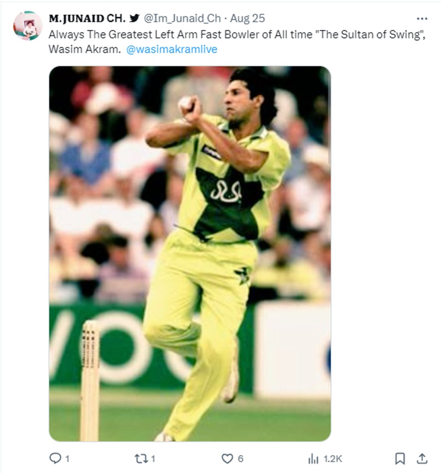Open view analytics bar chart icon

tap(313, 459)
